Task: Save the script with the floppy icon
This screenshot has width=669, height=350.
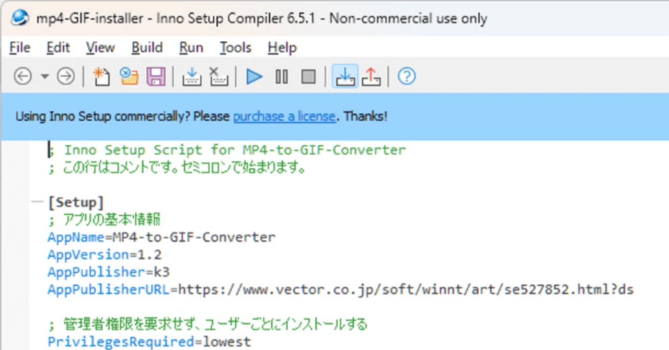Action: (156, 77)
